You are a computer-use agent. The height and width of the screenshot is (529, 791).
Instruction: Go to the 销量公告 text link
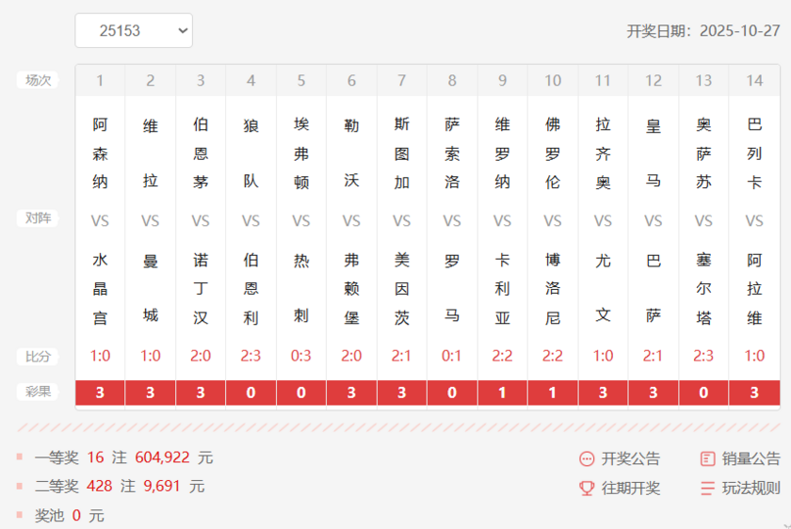click(x=751, y=459)
